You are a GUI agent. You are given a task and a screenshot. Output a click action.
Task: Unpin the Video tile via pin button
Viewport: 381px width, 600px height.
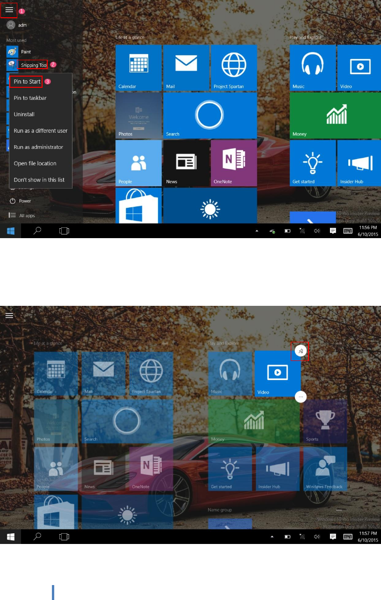(301, 351)
